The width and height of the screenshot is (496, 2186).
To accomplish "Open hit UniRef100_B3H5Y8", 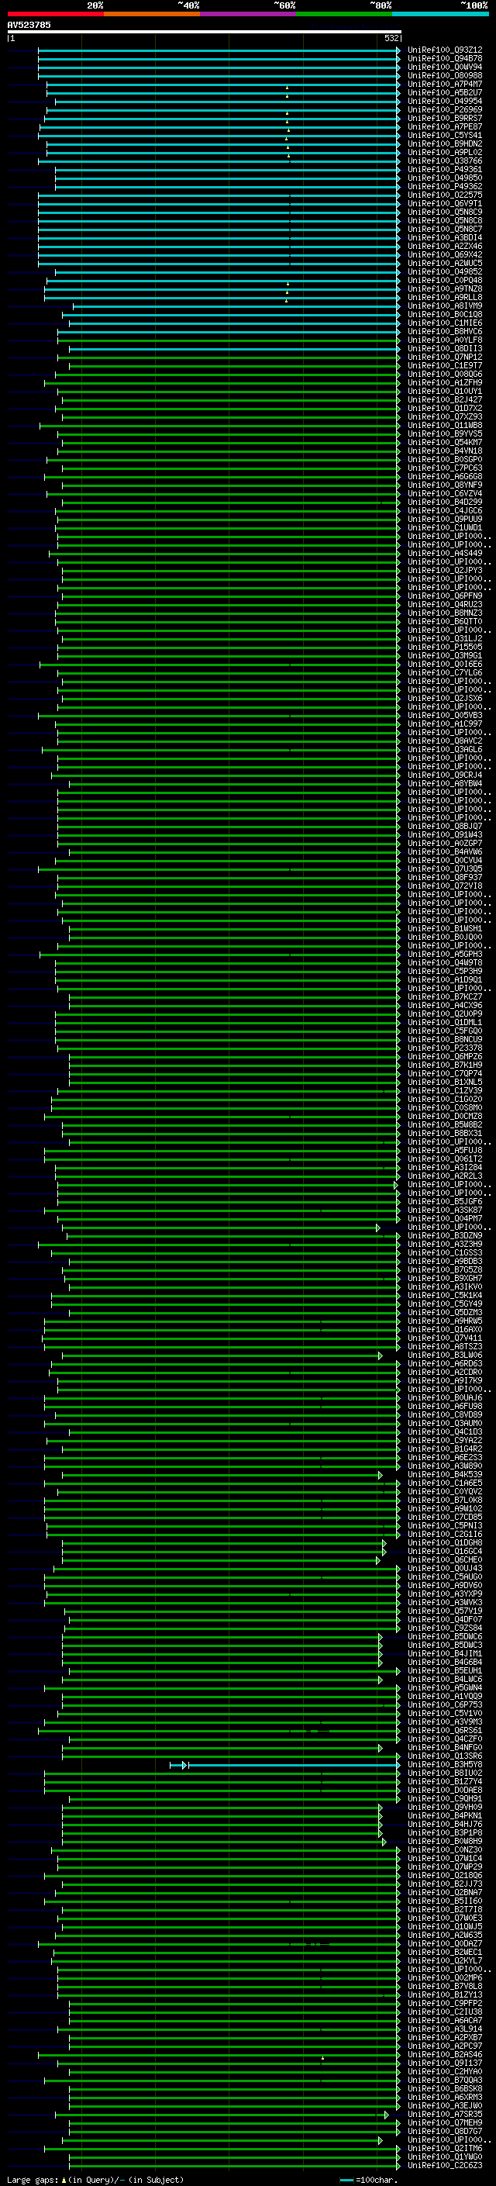I will 445,1765.
